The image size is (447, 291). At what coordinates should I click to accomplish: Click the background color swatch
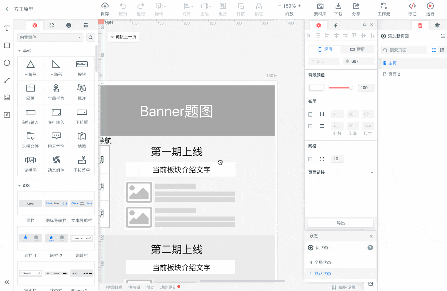316,88
